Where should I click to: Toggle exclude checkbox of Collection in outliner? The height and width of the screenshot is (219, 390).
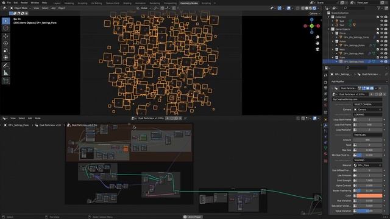click(x=378, y=17)
